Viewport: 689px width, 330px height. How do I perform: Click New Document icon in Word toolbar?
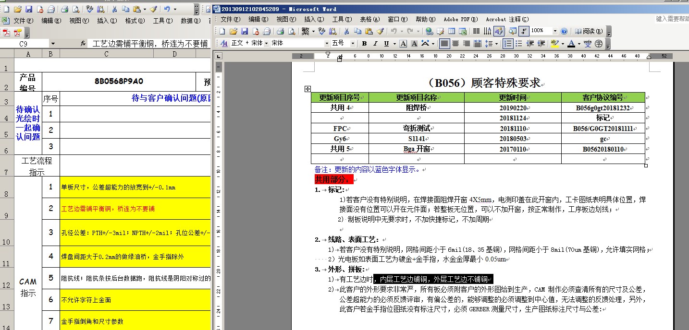(x=222, y=31)
